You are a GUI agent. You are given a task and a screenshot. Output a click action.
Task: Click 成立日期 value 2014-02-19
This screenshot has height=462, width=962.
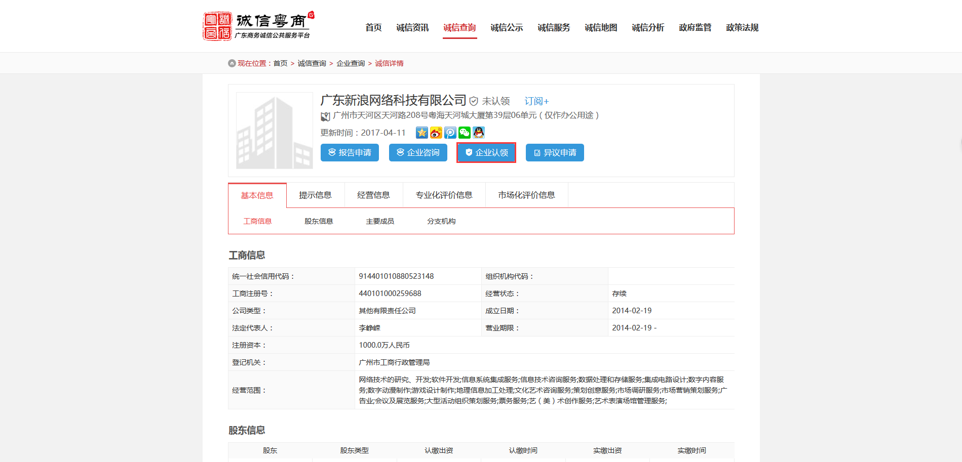click(632, 311)
